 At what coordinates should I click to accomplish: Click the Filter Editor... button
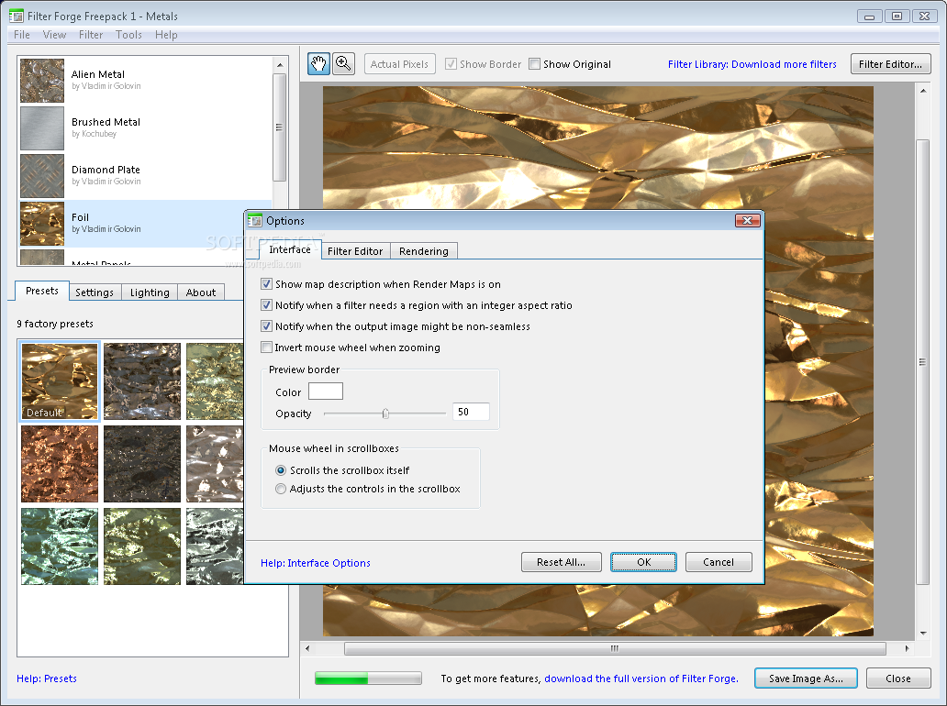(x=891, y=63)
